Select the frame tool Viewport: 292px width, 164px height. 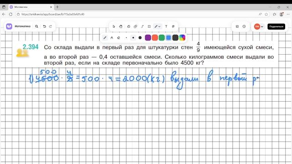click(x=149, y=26)
